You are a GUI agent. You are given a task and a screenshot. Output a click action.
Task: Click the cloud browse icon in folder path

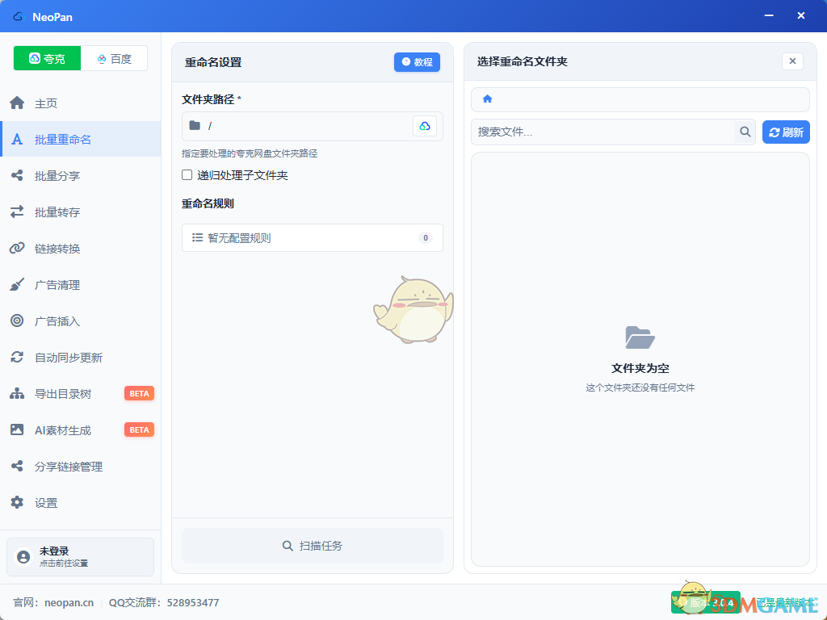(x=425, y=126)
